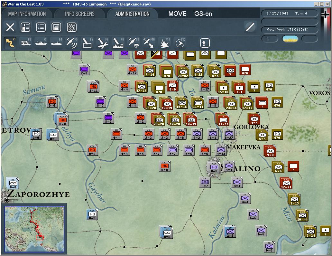Select the F9 Air transport parachute icon
This screenshot has height=256, width=332.
pyautogui.click(x=134, y=43)
